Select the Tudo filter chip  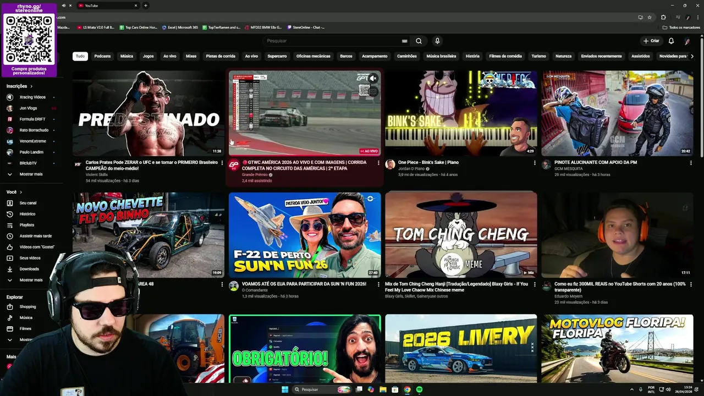tap(80, 56)
